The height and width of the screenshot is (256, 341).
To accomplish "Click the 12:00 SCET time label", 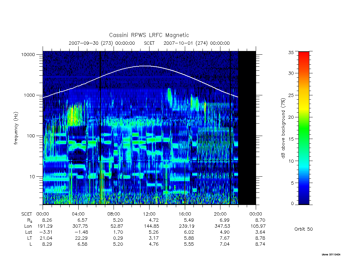I will [x=149, y=214].
